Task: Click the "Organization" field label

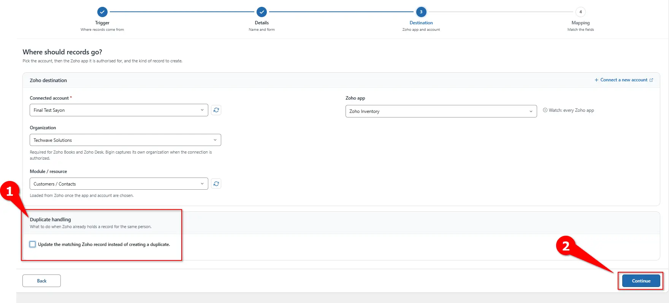Action: click(x=43, y=128)
